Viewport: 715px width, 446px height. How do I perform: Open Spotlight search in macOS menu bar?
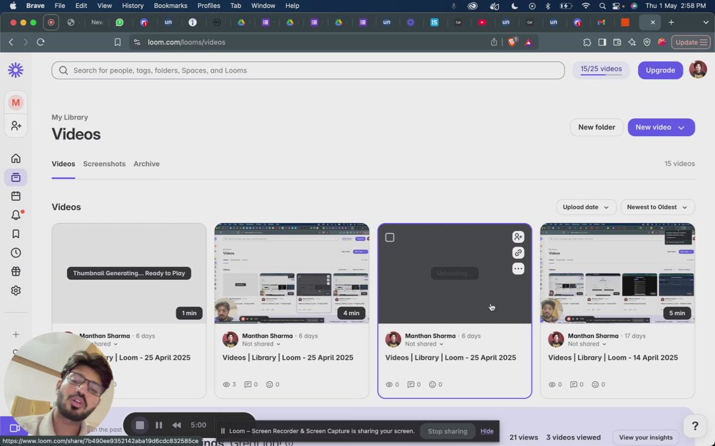(602, 6)
